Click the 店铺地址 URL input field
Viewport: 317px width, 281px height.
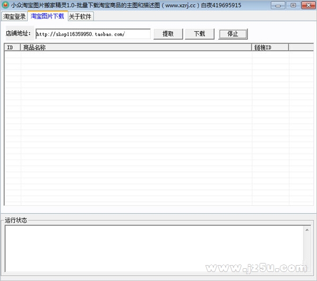pyautogui.click(x=93, y=34)
